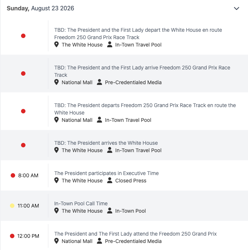Open TBD The President arrives the White House
The width and height of the screenshot is (248, 250).
coord(106,143)
